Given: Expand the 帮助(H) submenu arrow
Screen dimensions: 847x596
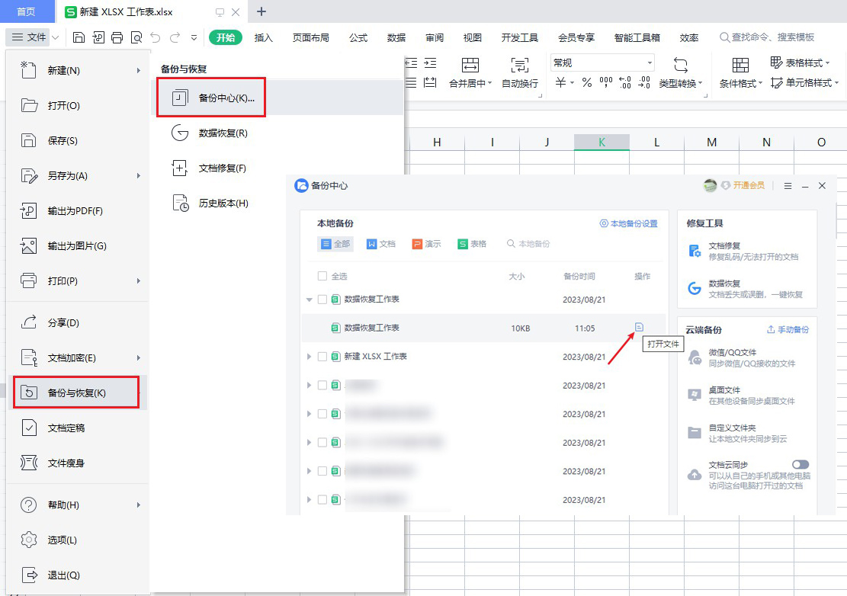Looking at the screenshot, I should coord(139,505).
